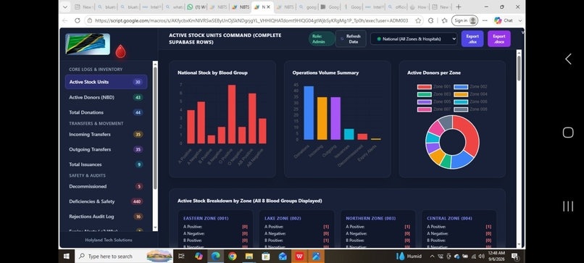Screen dimensions: 584x263
Task: Open the browser settings ellipsis menu
Action: click(x=485, y=20)
